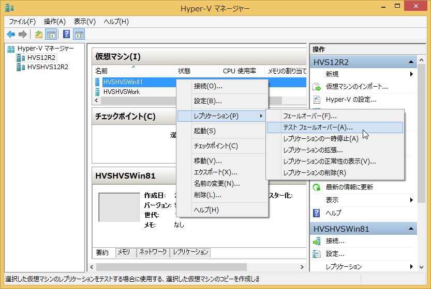
Task: Select レプリケーションの拡張... in submenu
Action: [x=335, y=150]
